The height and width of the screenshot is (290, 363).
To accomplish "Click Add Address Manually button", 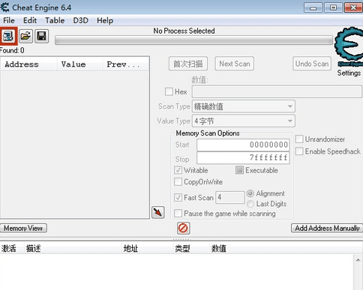I will (327, 228).
